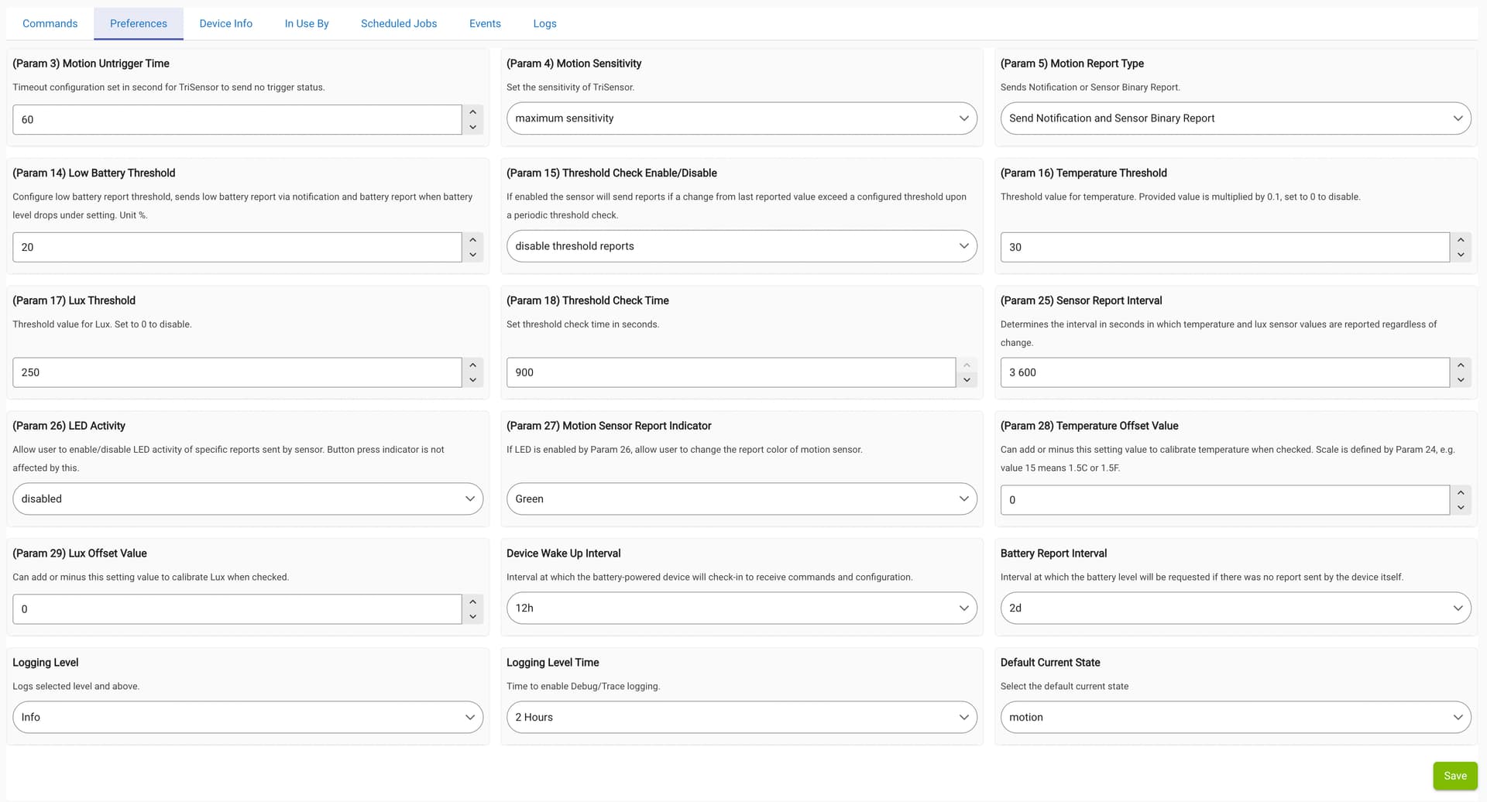Open the Events tab
Viewport: 1487px width, 802px height.
485,23
